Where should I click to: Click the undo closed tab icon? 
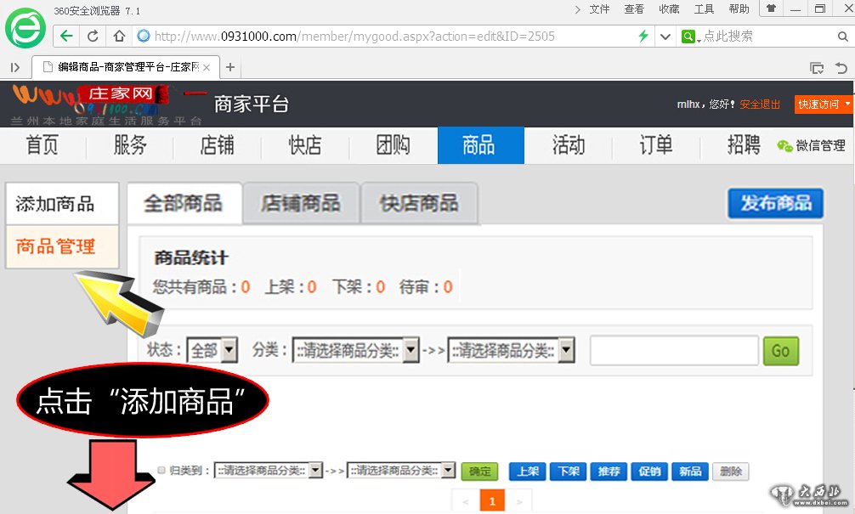[x=841, y=67]
